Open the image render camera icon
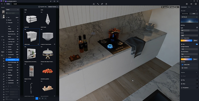The image size is (199, 101). coord(187,4)
